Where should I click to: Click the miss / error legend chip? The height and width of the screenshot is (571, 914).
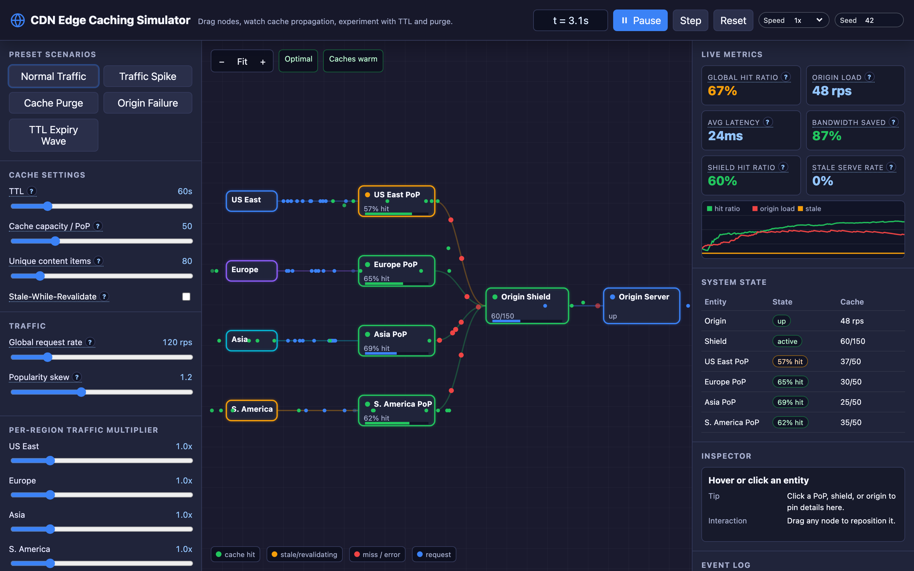[377, 555]
